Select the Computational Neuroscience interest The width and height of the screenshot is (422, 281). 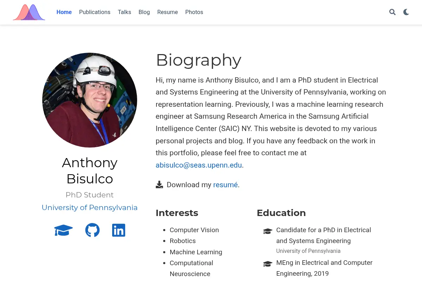tap(192, 268)
